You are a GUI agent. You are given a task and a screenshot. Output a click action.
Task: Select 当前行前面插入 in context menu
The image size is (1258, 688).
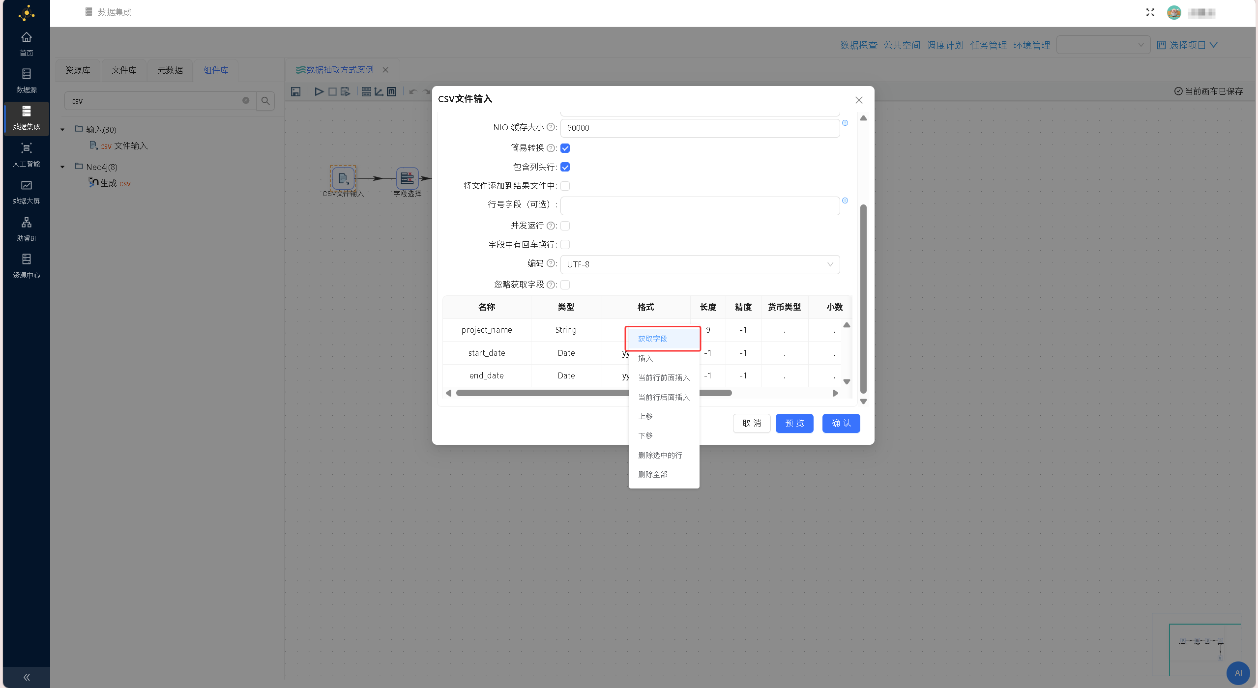pyautogui.click(x=664, y=377)
